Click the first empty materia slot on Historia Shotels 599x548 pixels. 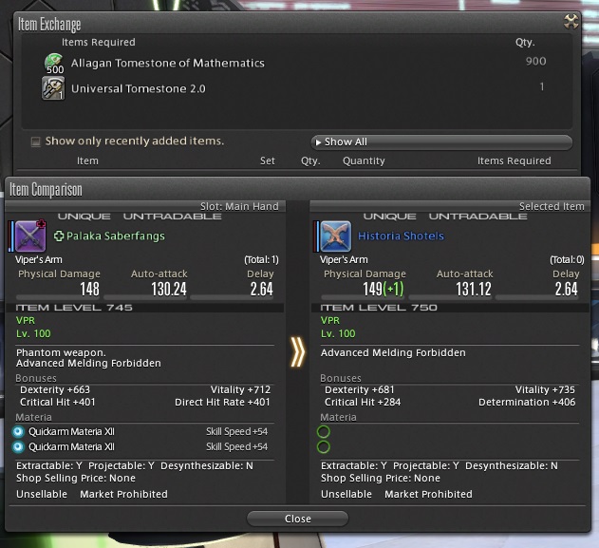click(x=323, y=432)
